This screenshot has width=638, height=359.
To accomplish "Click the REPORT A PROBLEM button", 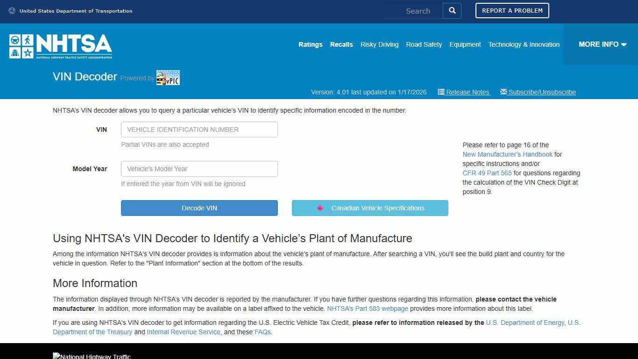I will click(512, 10).
